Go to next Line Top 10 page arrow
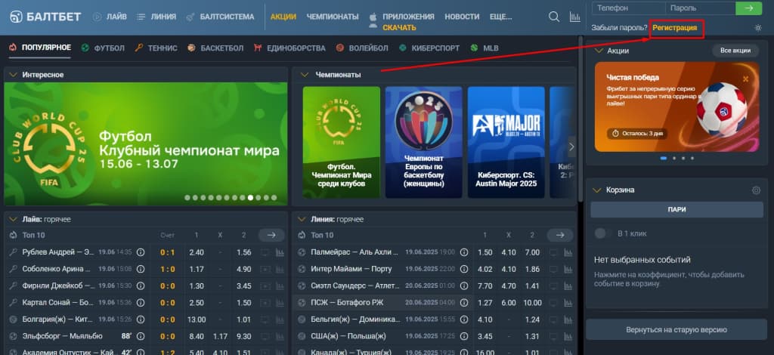774x355 pixels. (560, 235)
